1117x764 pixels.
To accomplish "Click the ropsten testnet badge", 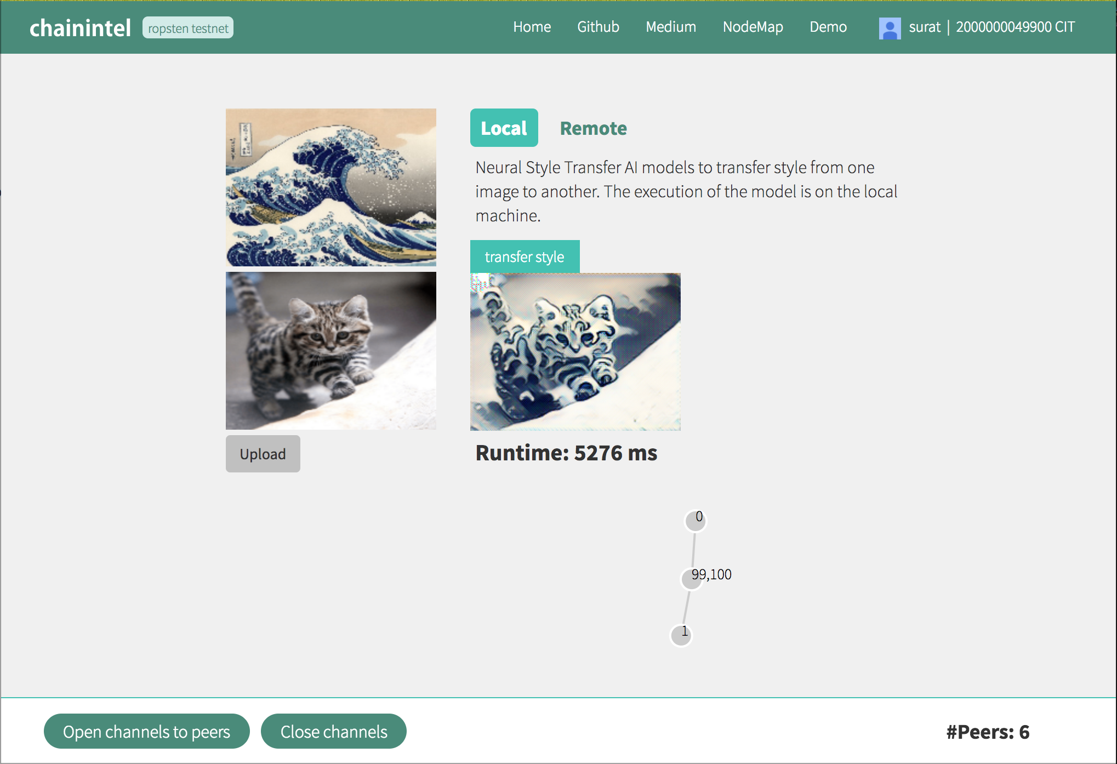I will click(187, 28).
